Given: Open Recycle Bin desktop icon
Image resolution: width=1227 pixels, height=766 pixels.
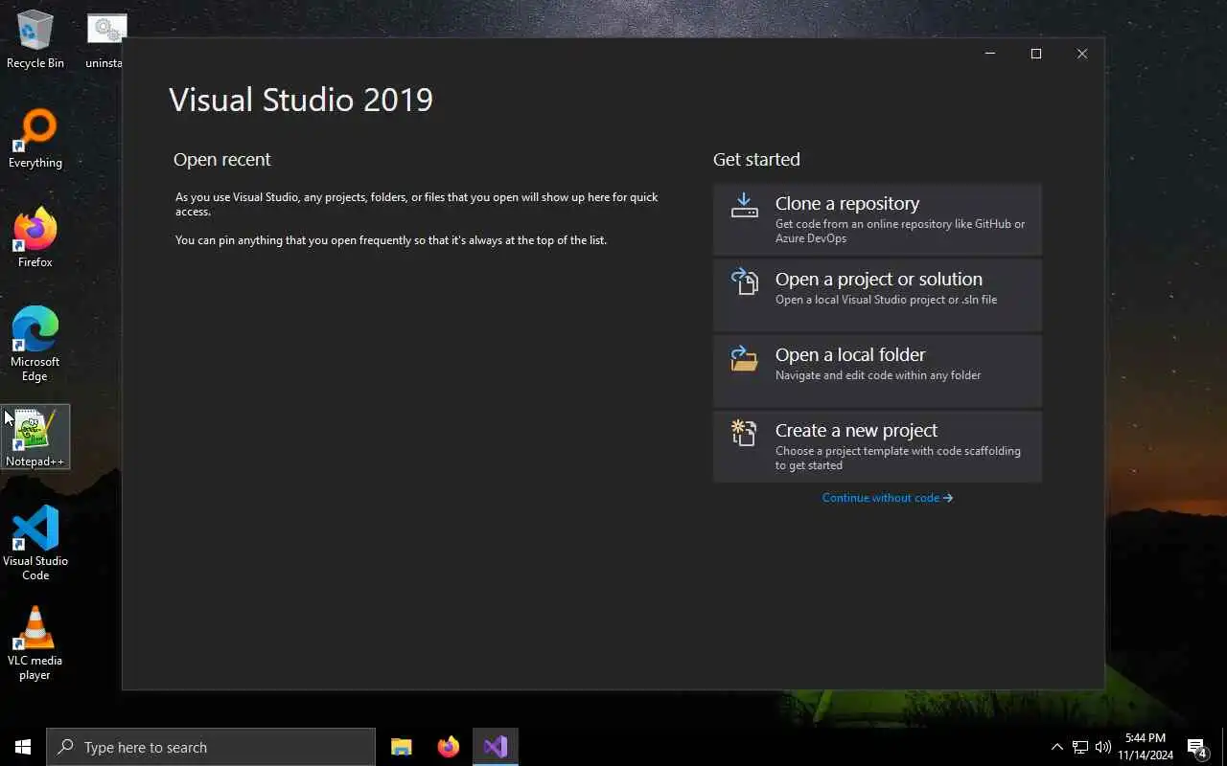Looking at the screenshot, I should (35, 40).
